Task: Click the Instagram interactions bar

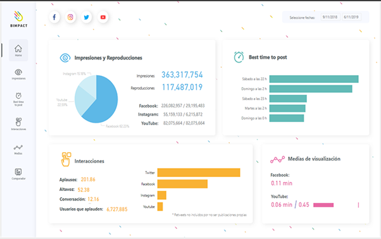Action: coord(162,195)
